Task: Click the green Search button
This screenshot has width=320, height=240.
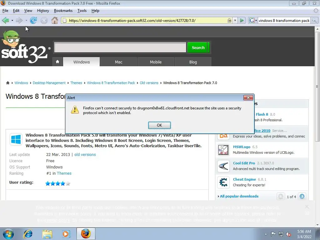Action: pyautogui.click(x=198, y=47)
